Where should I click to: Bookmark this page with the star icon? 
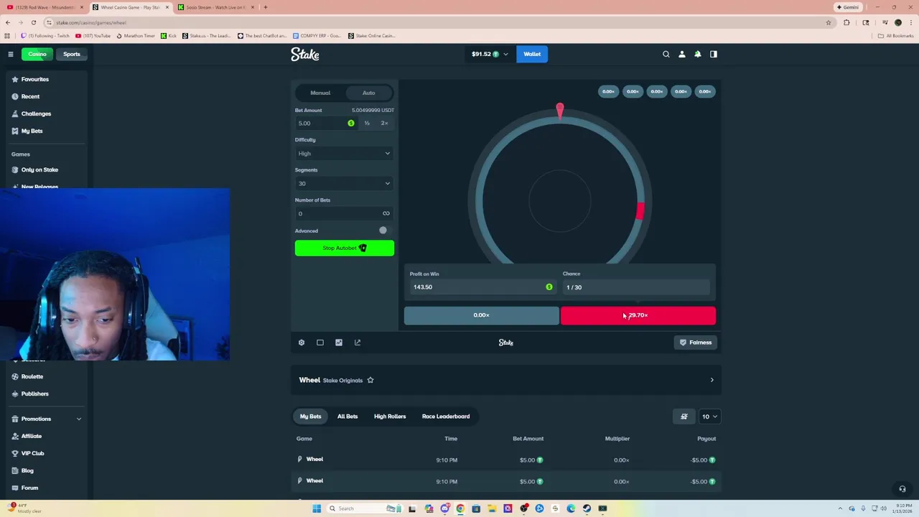coord(829,22)
